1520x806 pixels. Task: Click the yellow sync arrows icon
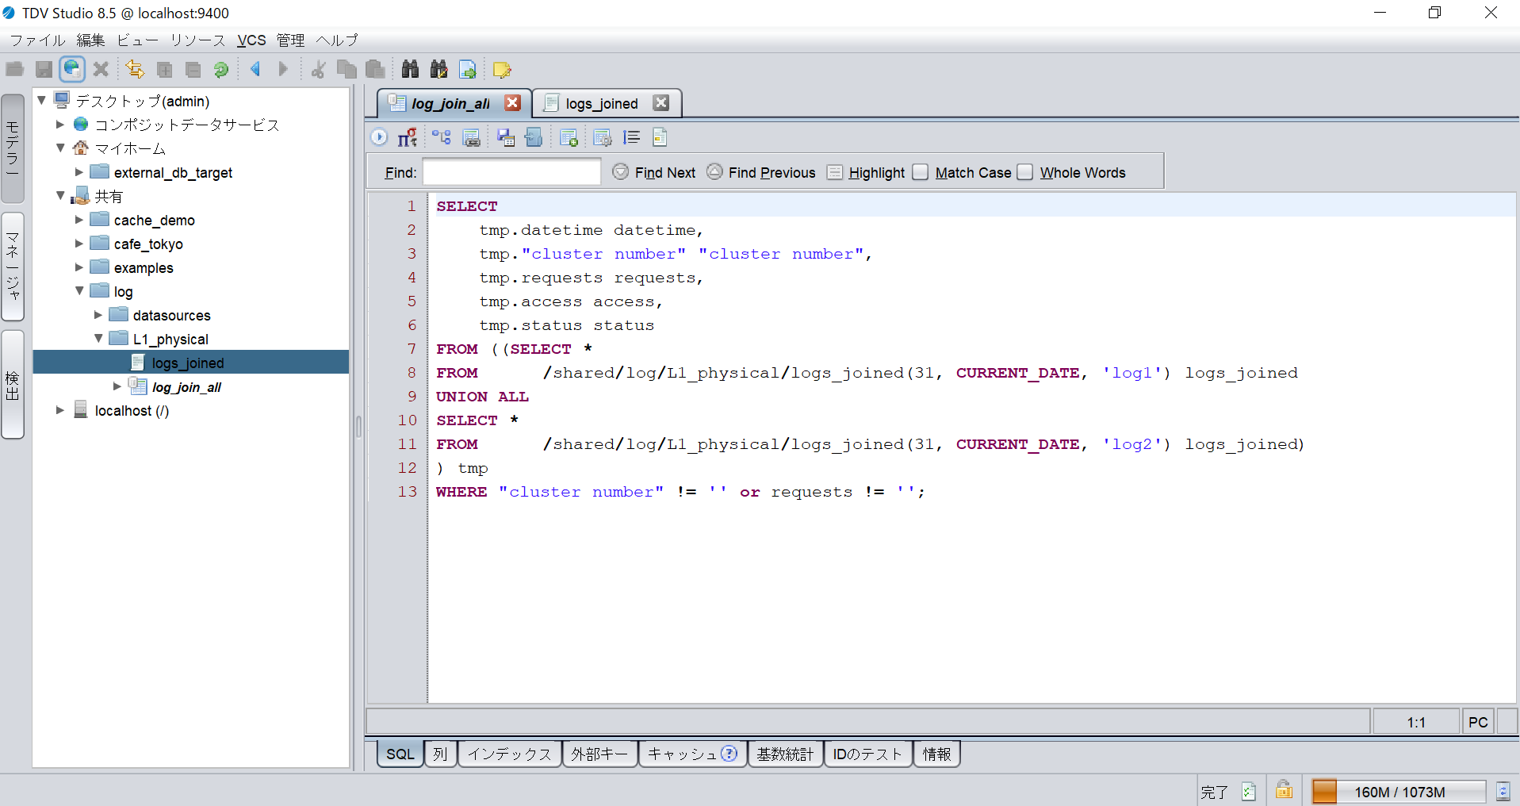point(135,70)
